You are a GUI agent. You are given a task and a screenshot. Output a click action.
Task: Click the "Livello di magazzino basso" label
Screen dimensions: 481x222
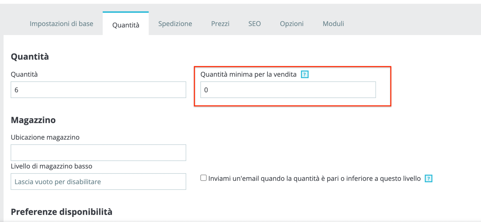click(x=51, y=166)
